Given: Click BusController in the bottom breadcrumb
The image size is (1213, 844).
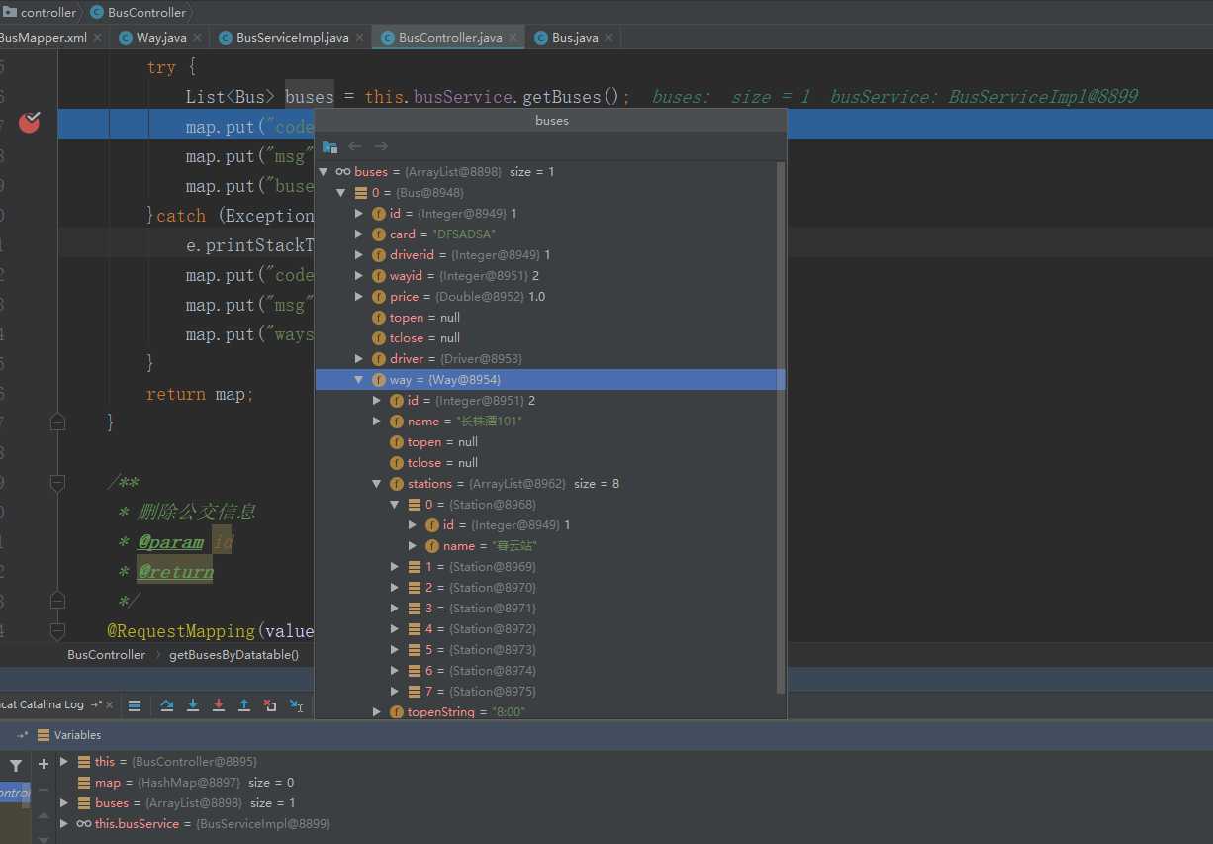Looking at the screenshot, I should click(106, 655).
